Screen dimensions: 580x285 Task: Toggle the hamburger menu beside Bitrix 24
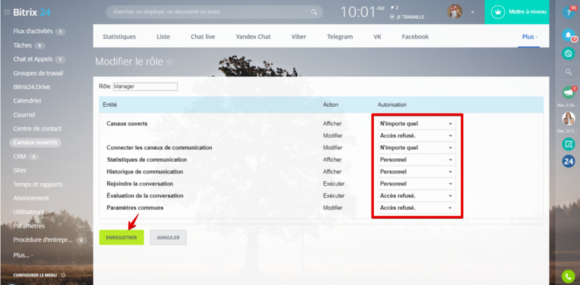pyautogui.click(x=7, y=12)
